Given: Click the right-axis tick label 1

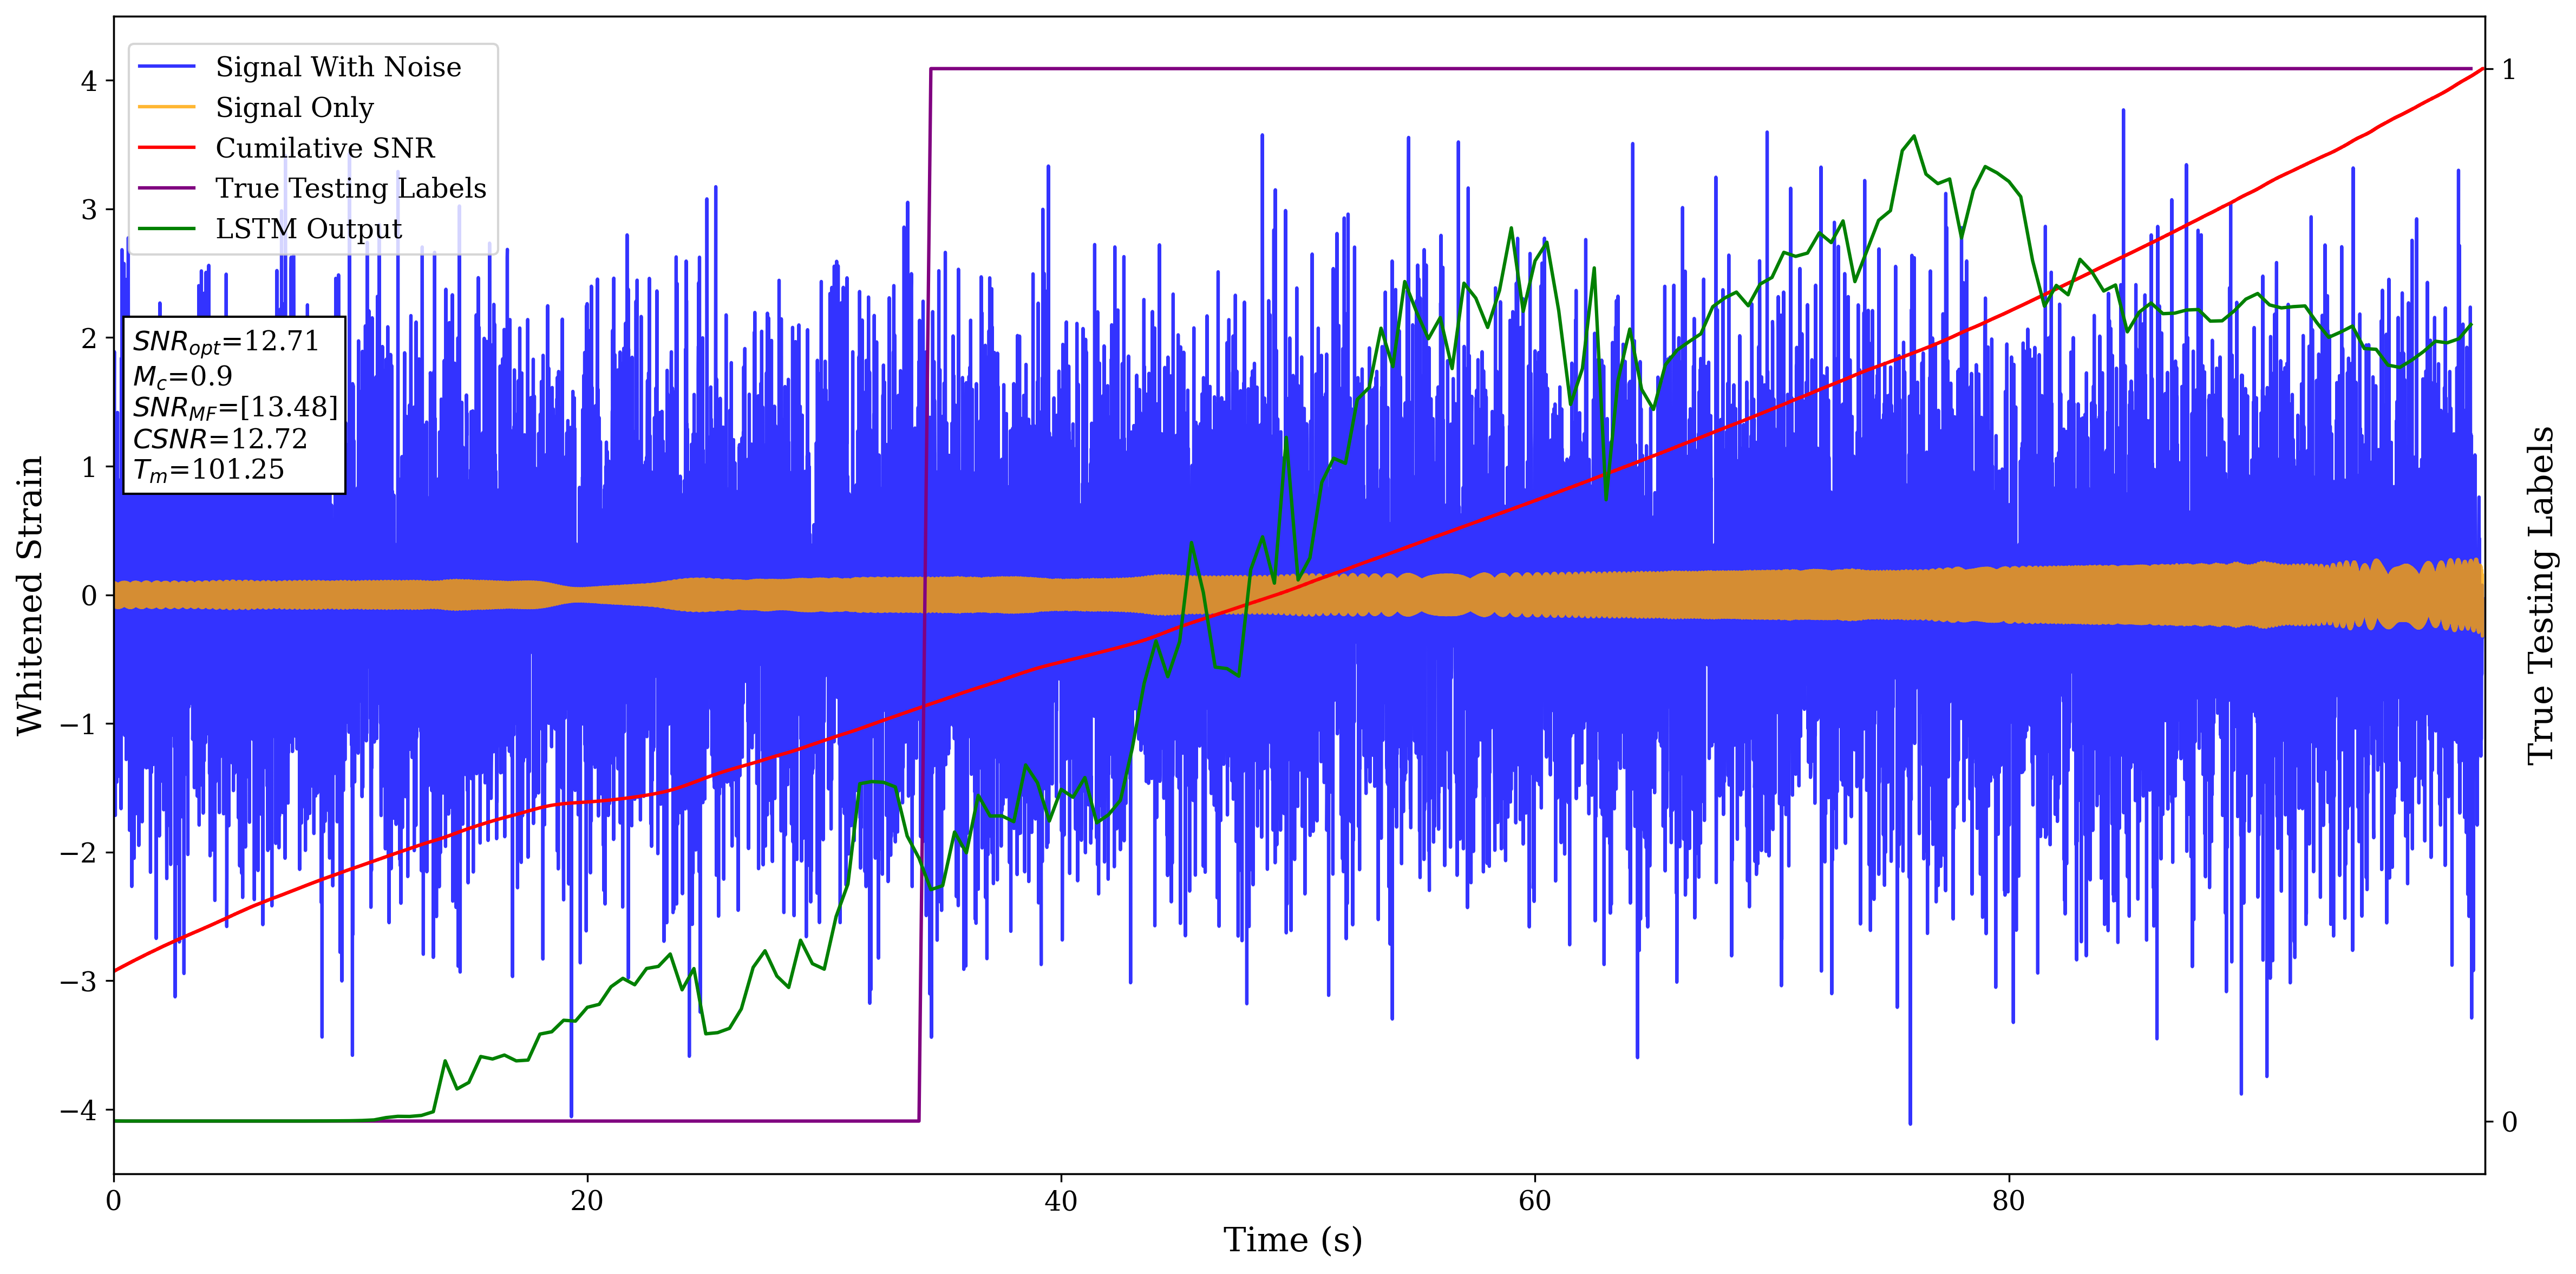Looking at the screenshot, I should tap(2508, 69).
